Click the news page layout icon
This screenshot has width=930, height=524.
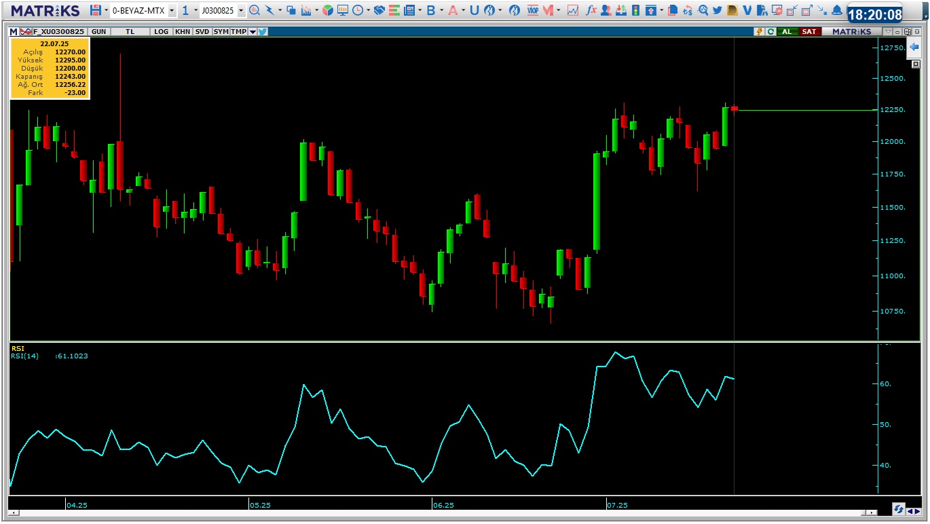point(409,10)
